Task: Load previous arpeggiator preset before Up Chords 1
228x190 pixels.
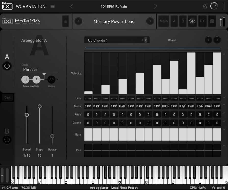Action: 143,40
